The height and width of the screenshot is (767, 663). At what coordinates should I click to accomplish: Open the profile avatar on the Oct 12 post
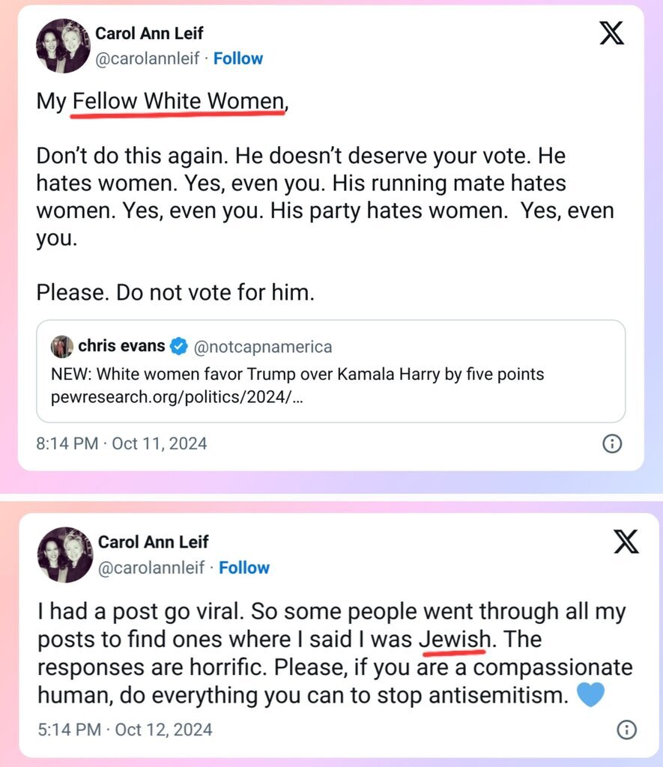click(x=66, y=554)
